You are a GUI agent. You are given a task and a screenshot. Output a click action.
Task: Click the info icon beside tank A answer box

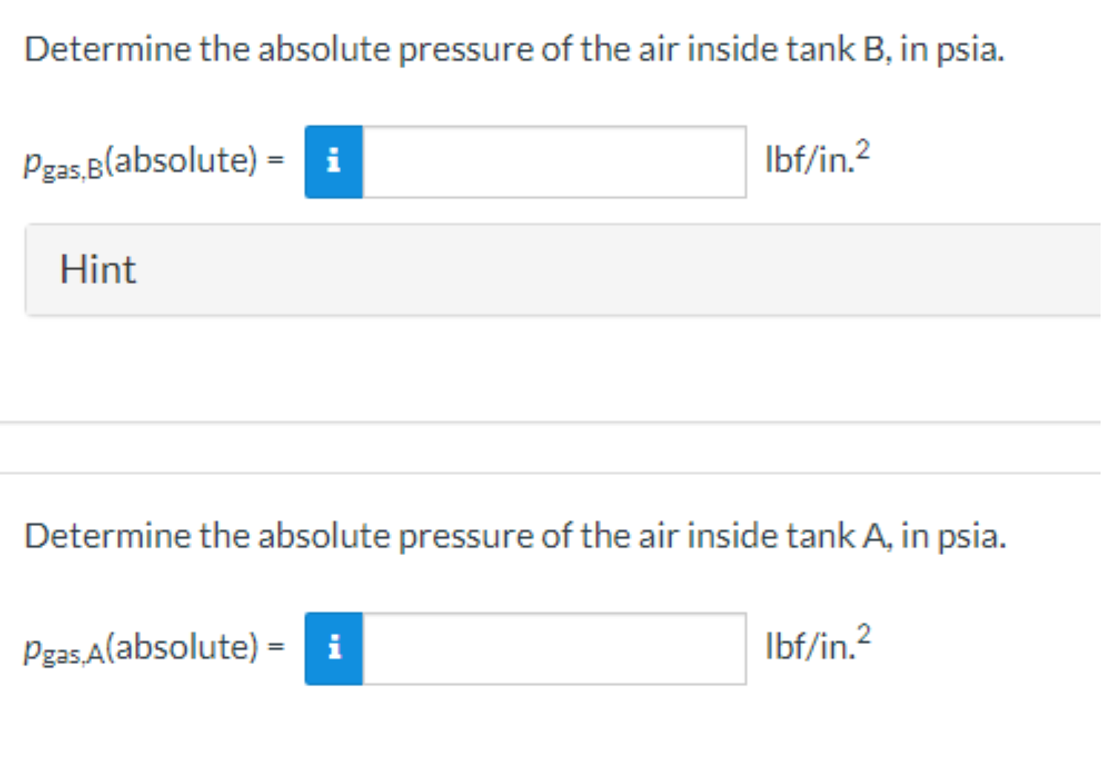[x=333, y=648]
